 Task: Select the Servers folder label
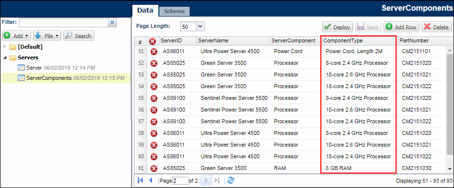pyautogui.click(x=28, y=57)
